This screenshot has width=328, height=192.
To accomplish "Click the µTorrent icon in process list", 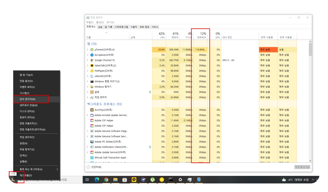I will pyautogui.click(x=92, y=50).
